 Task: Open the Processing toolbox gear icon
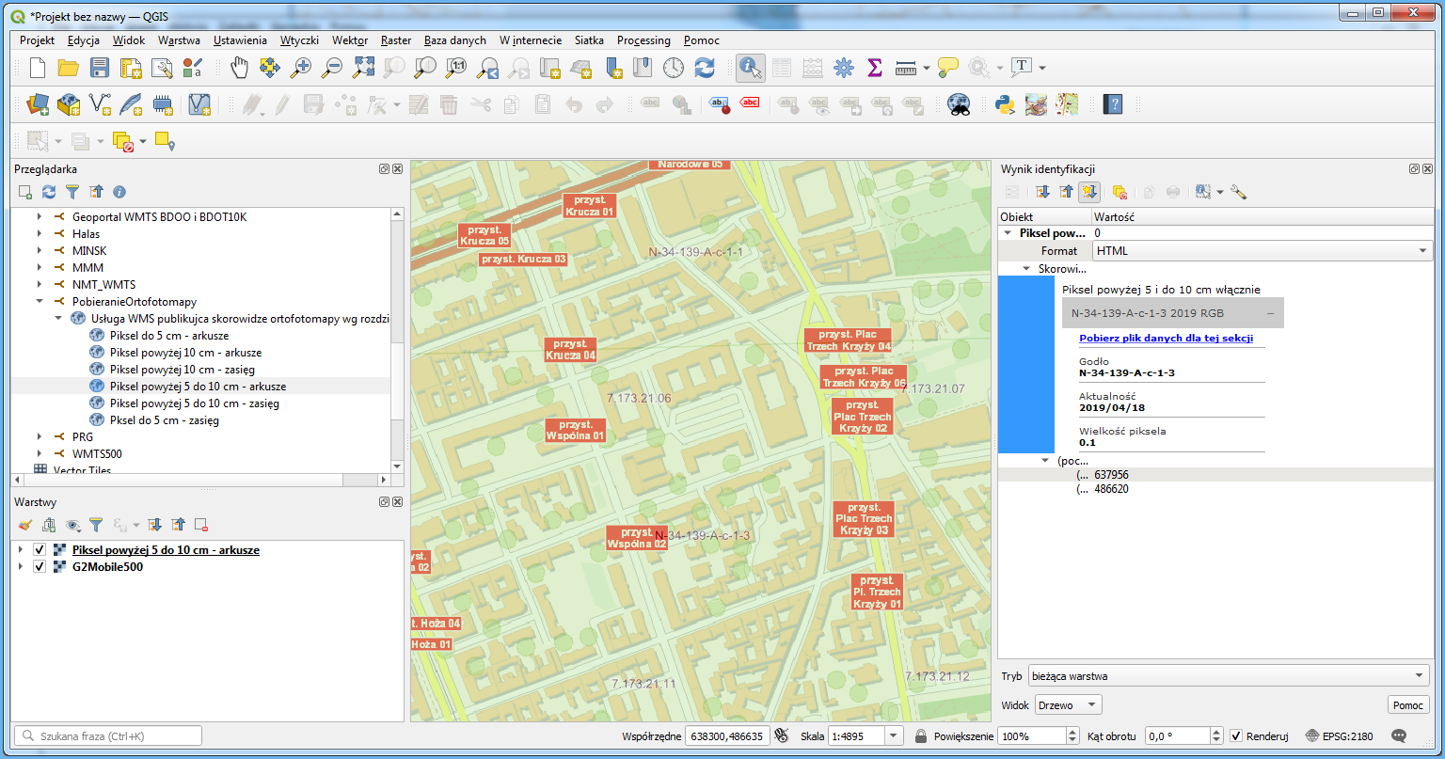844,67
